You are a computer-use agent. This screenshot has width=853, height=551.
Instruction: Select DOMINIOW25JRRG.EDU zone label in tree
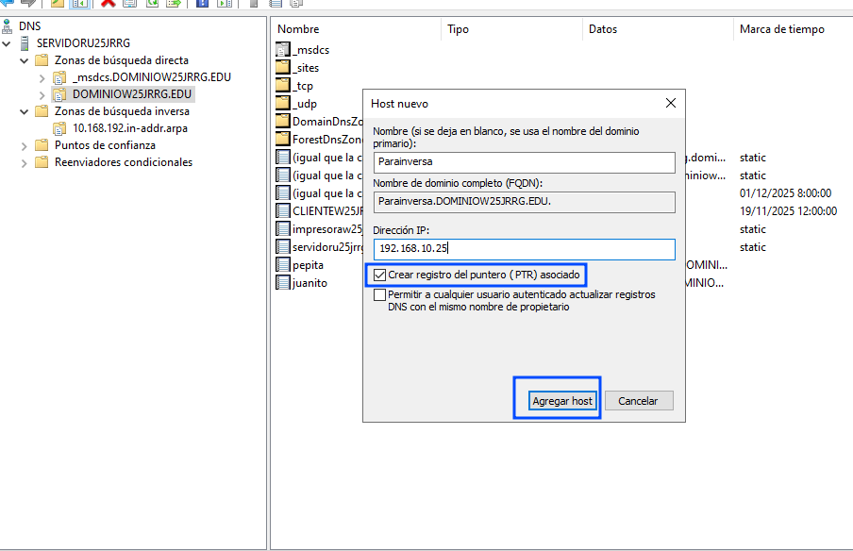tap(132, 94)
